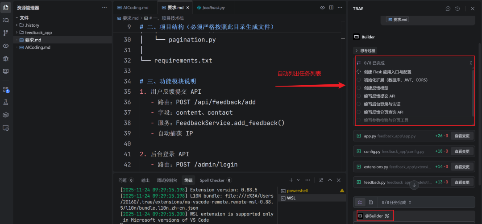Screen dimensions: 482x224
Task: Click scroll-to-bottom arrow in TRAE chat
Action: pos(414,185)
